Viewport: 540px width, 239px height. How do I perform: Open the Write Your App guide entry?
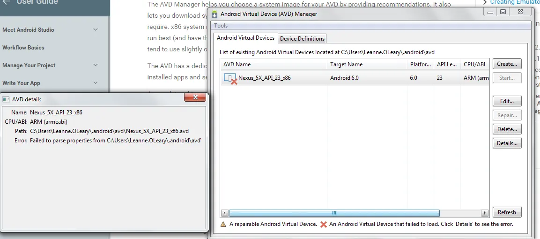pos(22,83)
